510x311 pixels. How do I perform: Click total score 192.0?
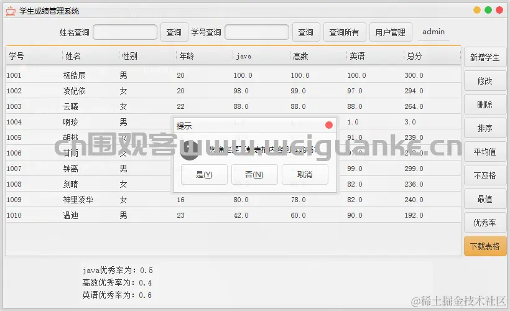pos(414,215)
